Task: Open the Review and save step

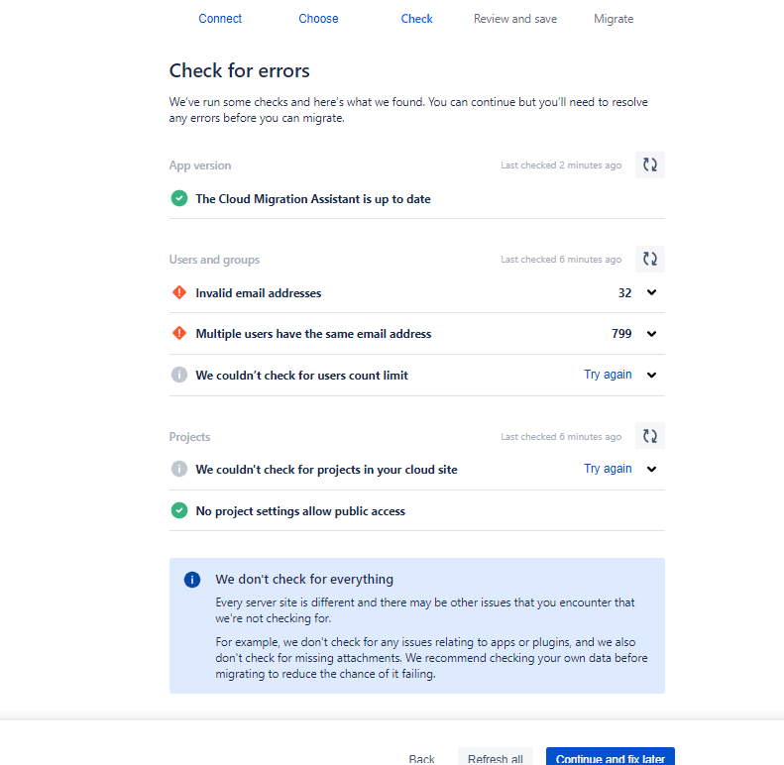Action: (x=515, y=19)
